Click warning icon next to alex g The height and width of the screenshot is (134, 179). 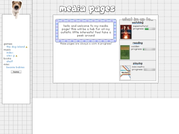point(17,56)
